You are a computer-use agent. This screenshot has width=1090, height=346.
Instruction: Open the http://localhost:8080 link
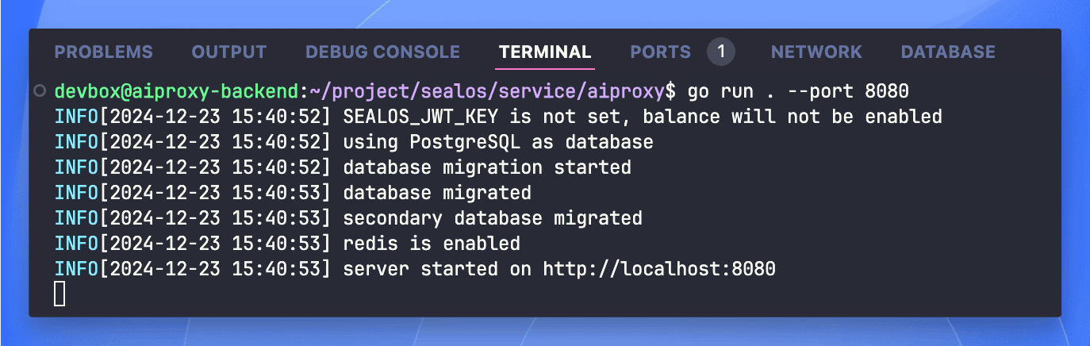coord(658,269)
